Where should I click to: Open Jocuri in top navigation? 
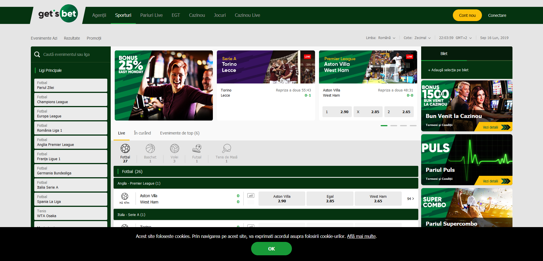tap(220, 15)
